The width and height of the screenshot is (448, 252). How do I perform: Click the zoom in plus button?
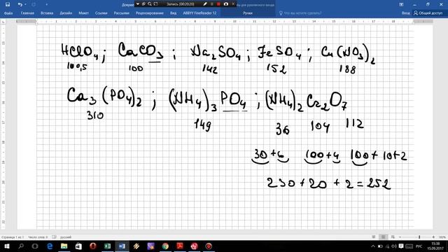coord(433,237)
